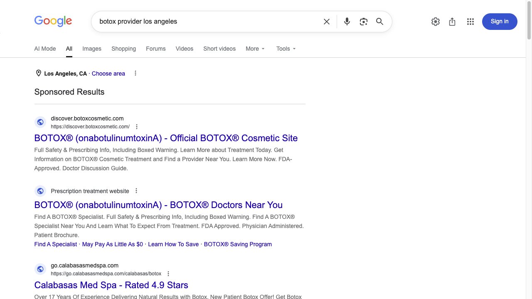Click Learn How To Save sitelink
Screen dimensions: 532x299
click(173, 244)
